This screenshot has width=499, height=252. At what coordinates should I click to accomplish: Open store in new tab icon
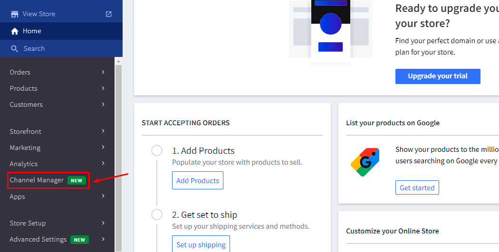pos(108,14)
